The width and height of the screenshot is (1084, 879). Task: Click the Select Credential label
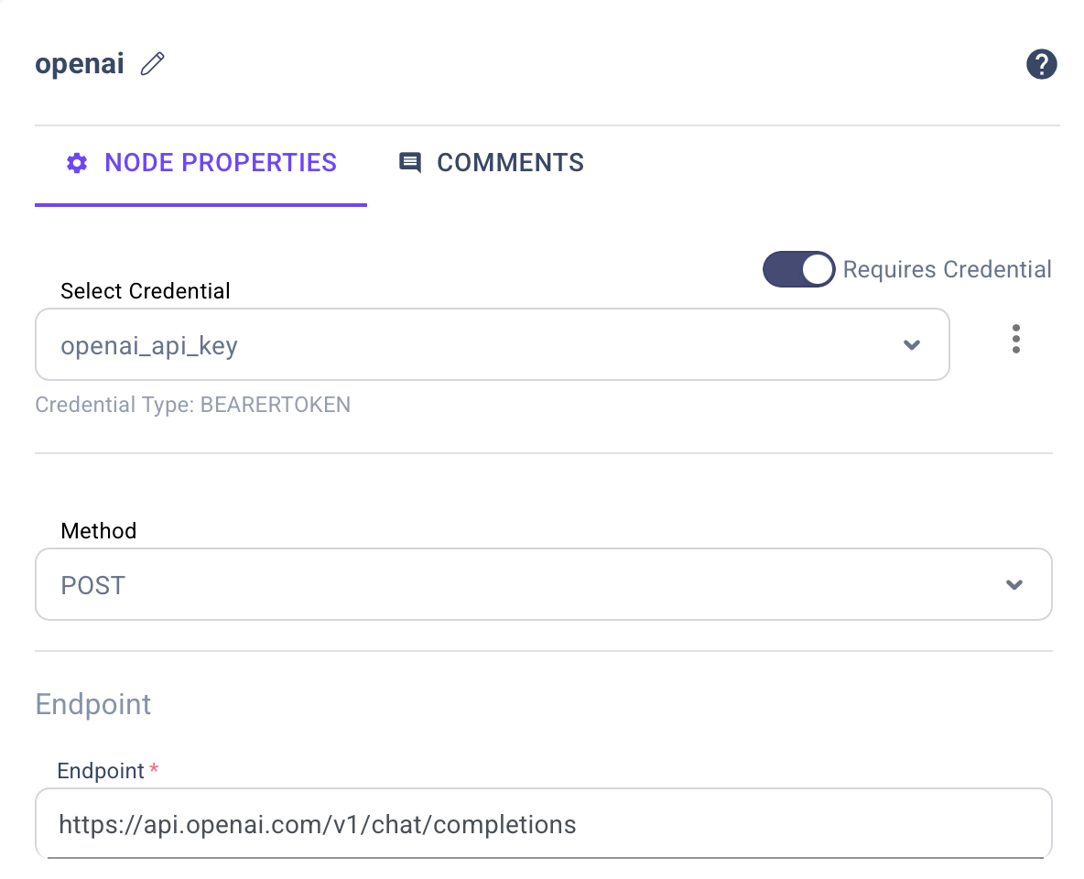tap(146, 291)
